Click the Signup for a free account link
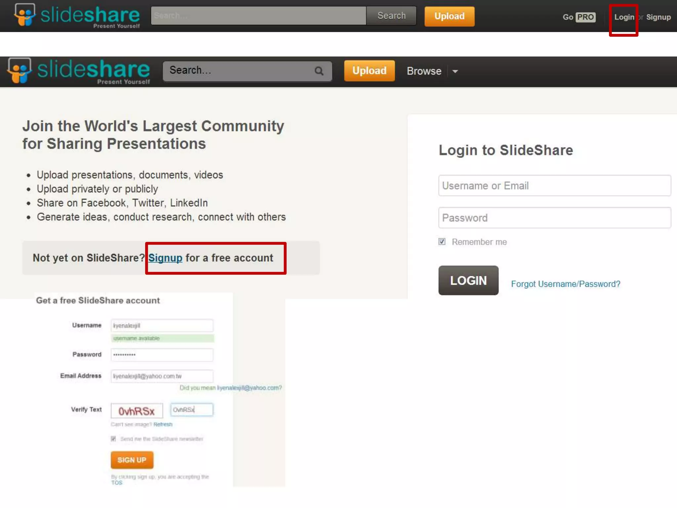 click(165, 258)
